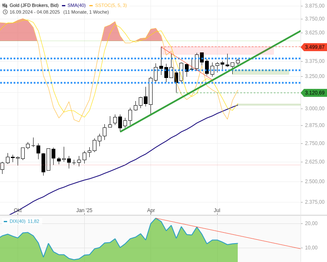Click the blue SMA(40) color marker
Image resolution: width=327 pixels, height=262 pixels.
point(64,5)
